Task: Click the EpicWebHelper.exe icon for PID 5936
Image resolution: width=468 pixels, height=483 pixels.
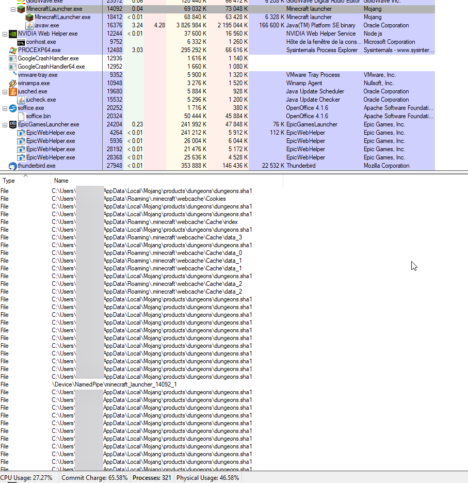Action: pyautogui.click(x=21, y=141)
